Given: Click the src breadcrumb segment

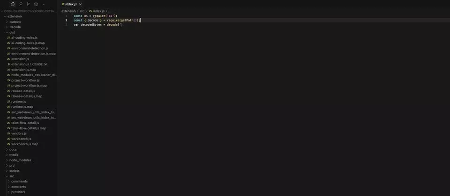Looking at the screenshot, I should point(82,11).
